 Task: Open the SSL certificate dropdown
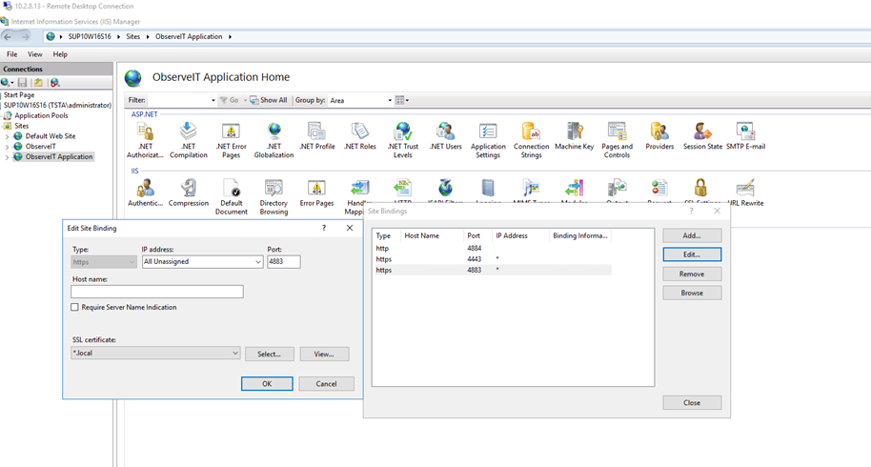tap(234, 354)
